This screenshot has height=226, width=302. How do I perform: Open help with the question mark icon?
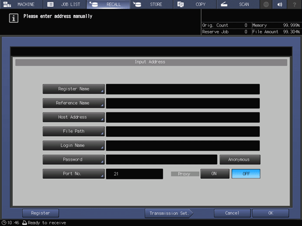pos(294,4)
